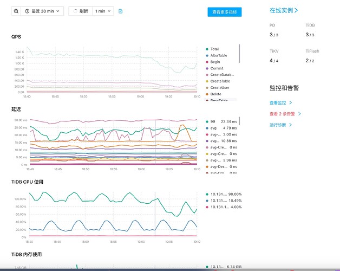Click the green Total color dot in QPS legend

(207, 49)
